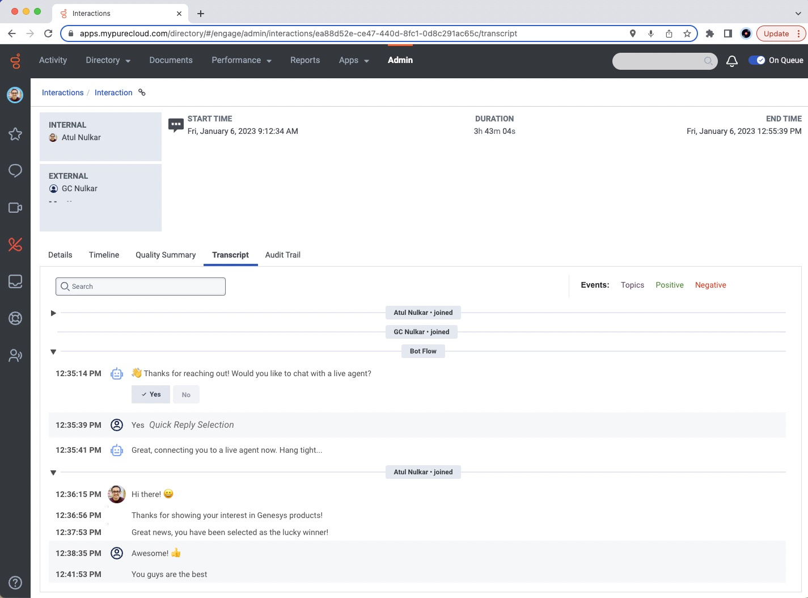Image resolution: width=808 pixels, height=598 pixels.
Task: Focus the transcript Search field
Action: click(x=141, y=287)
